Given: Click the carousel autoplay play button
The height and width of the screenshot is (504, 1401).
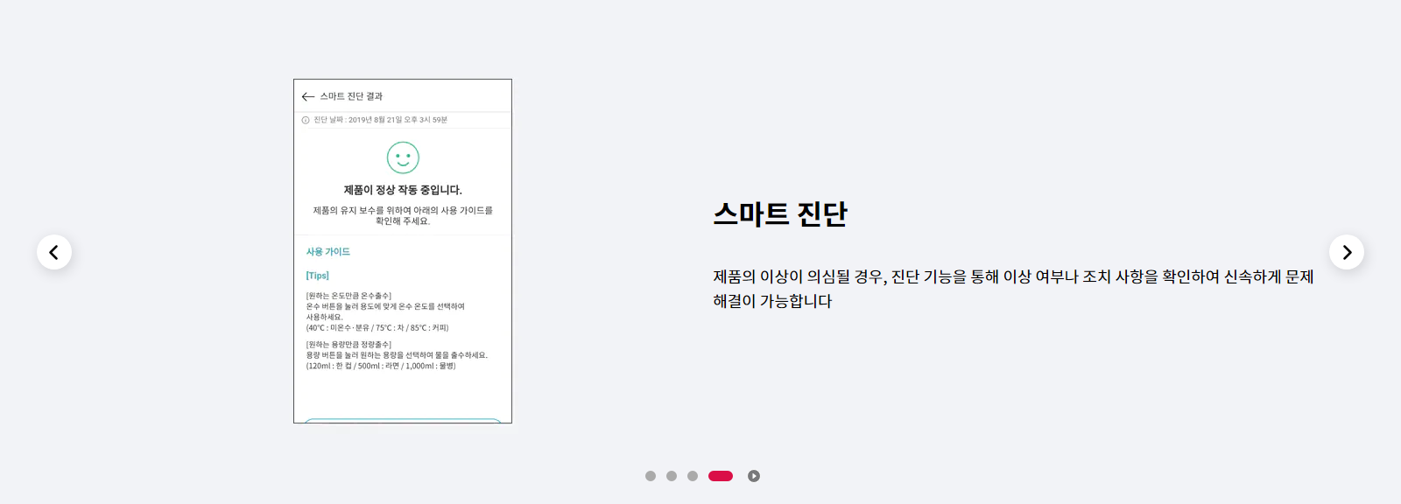Looking at the screenshot, I should tap(754, 476).
